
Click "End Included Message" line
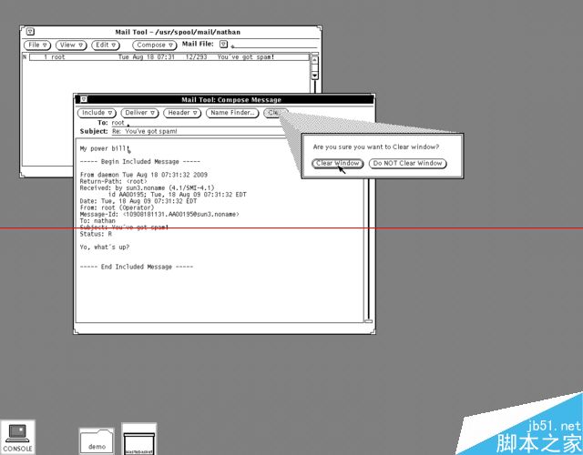[137, 267]
